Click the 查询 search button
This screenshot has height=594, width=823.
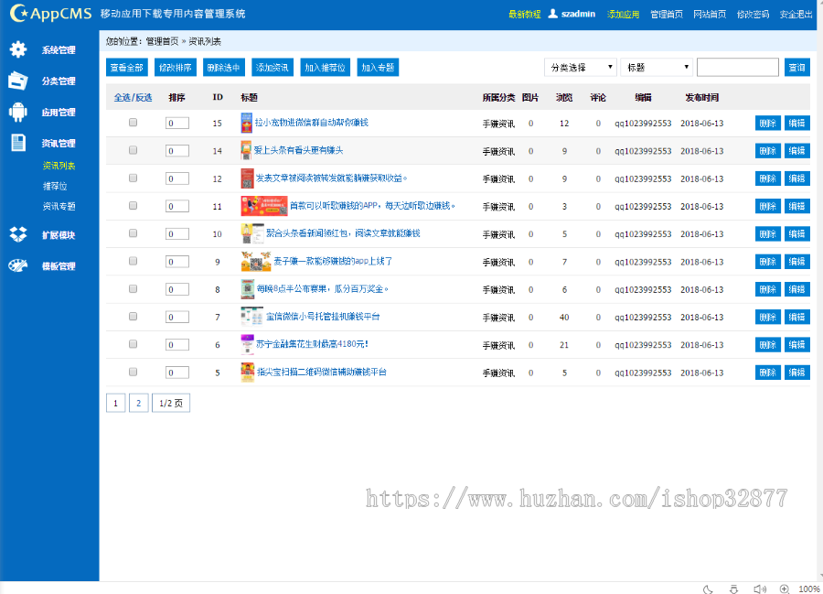point(796,67)
